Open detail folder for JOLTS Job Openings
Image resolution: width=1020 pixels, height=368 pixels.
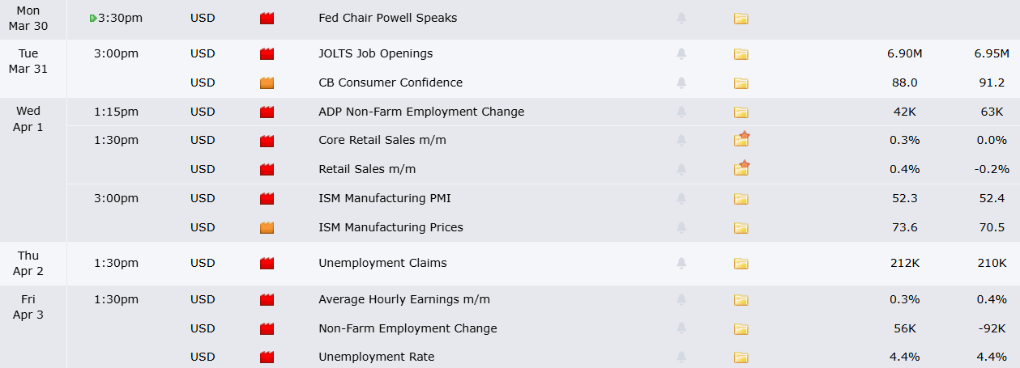point(740,54)
